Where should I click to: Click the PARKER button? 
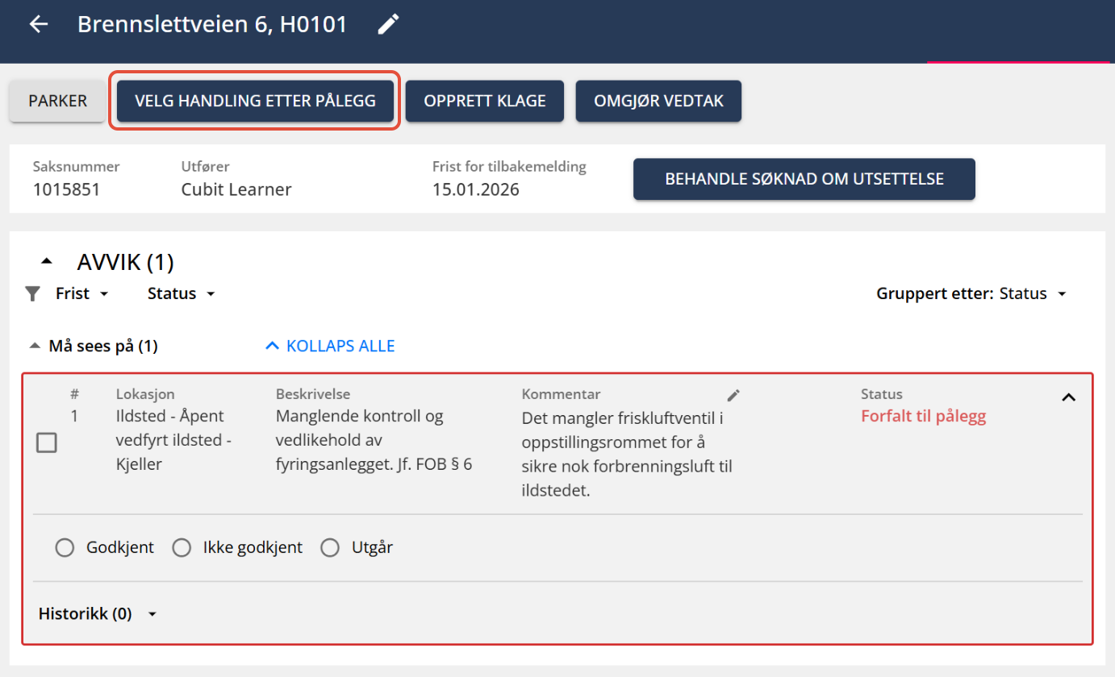pos(57,102)
